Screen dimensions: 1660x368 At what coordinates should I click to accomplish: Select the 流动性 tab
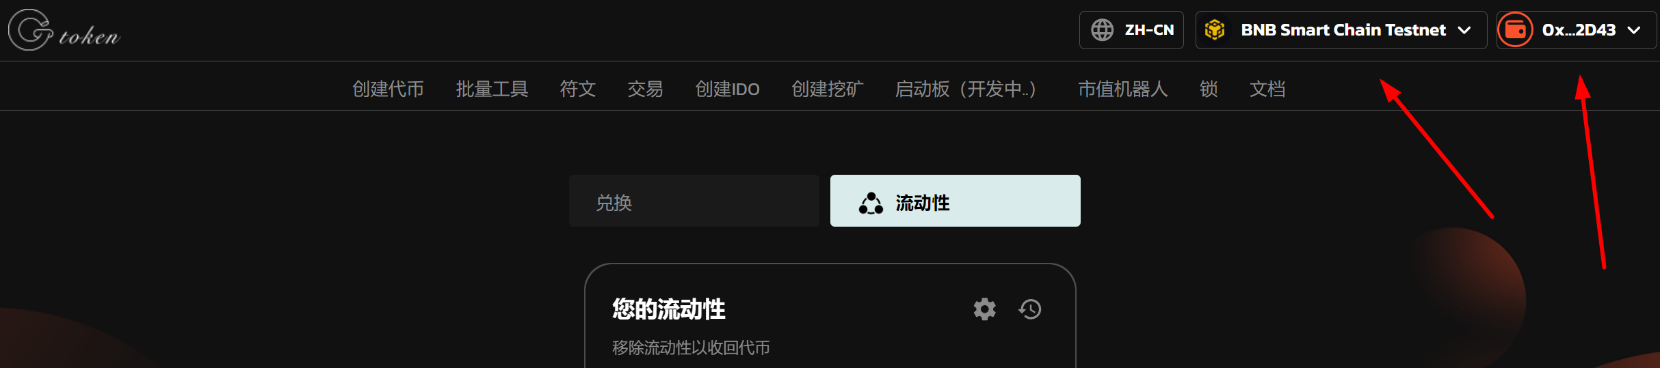[955, 201]
